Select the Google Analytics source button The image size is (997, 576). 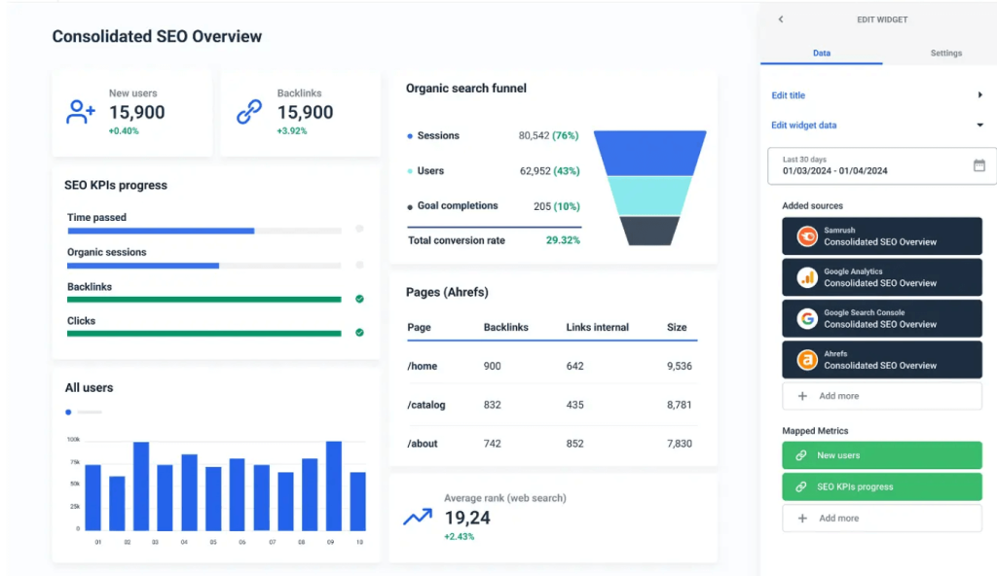point(882,277)
